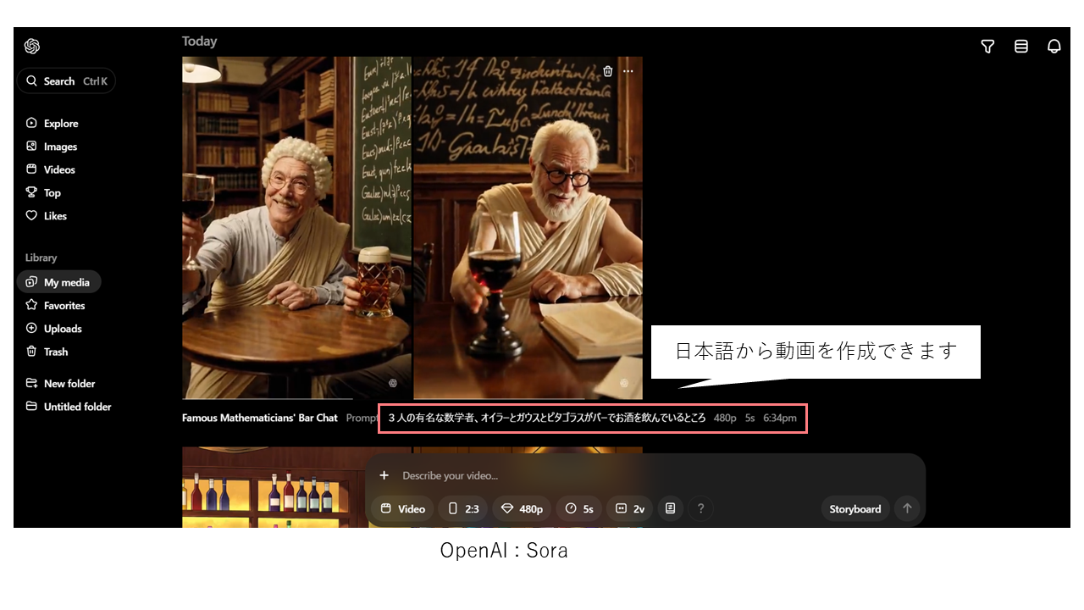This screenshot has height=610, width=1084.
Task: Click the question mark help icon
Action: [700, 508]
